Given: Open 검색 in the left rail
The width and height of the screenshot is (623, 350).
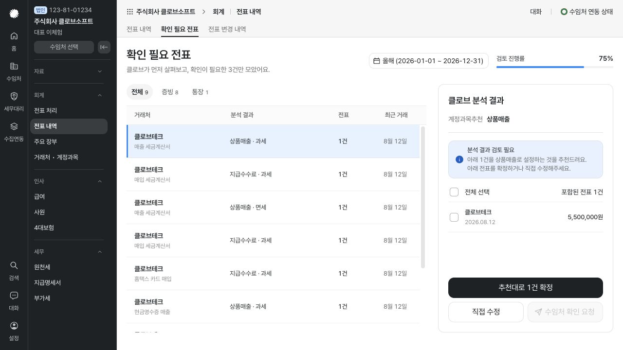Looking at the screenshot, I should pyautogui.click(x=14, y=270).
